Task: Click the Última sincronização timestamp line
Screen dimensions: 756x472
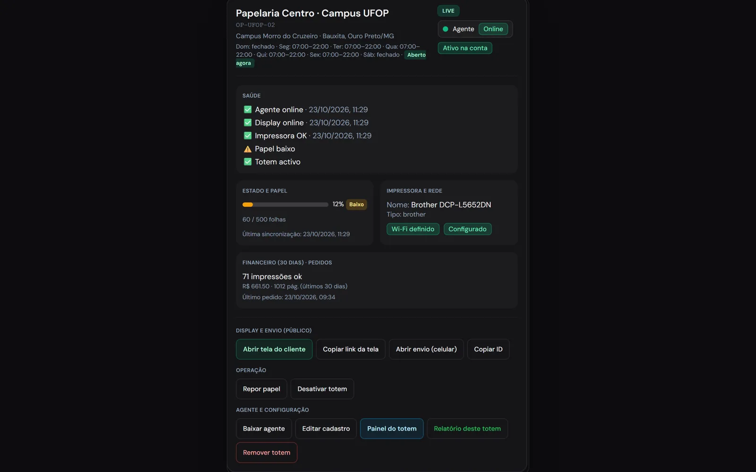Action: pyautogui.click(x=296, y=234)
